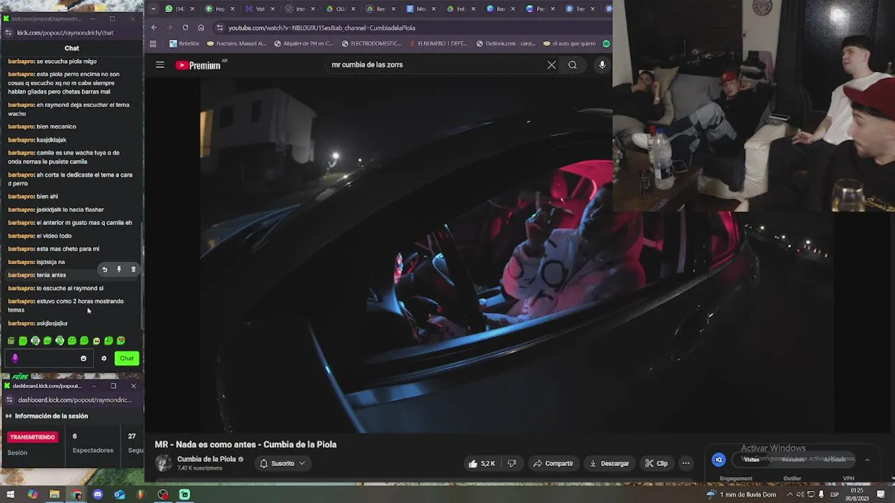Like the video with 5,2 K likes

[482, 463]
